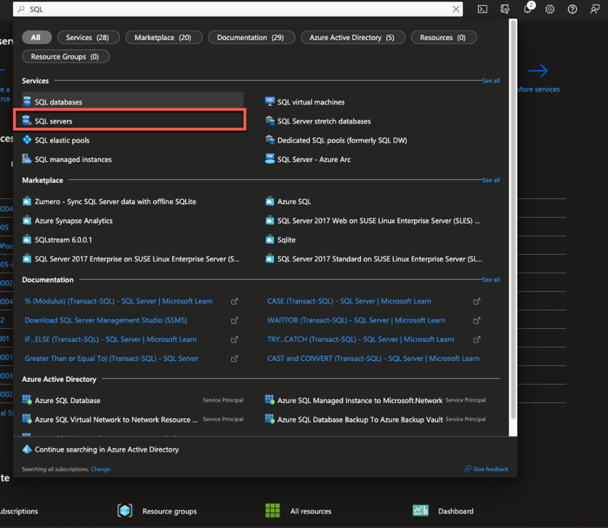
Task: Open the Notifications bell showing 2 alerts
Action: coord(527,9)
